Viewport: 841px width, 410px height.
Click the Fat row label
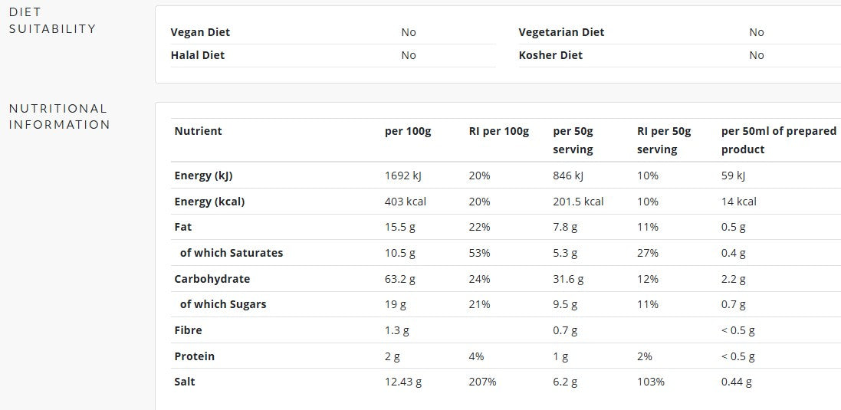[x=183, y=227]
